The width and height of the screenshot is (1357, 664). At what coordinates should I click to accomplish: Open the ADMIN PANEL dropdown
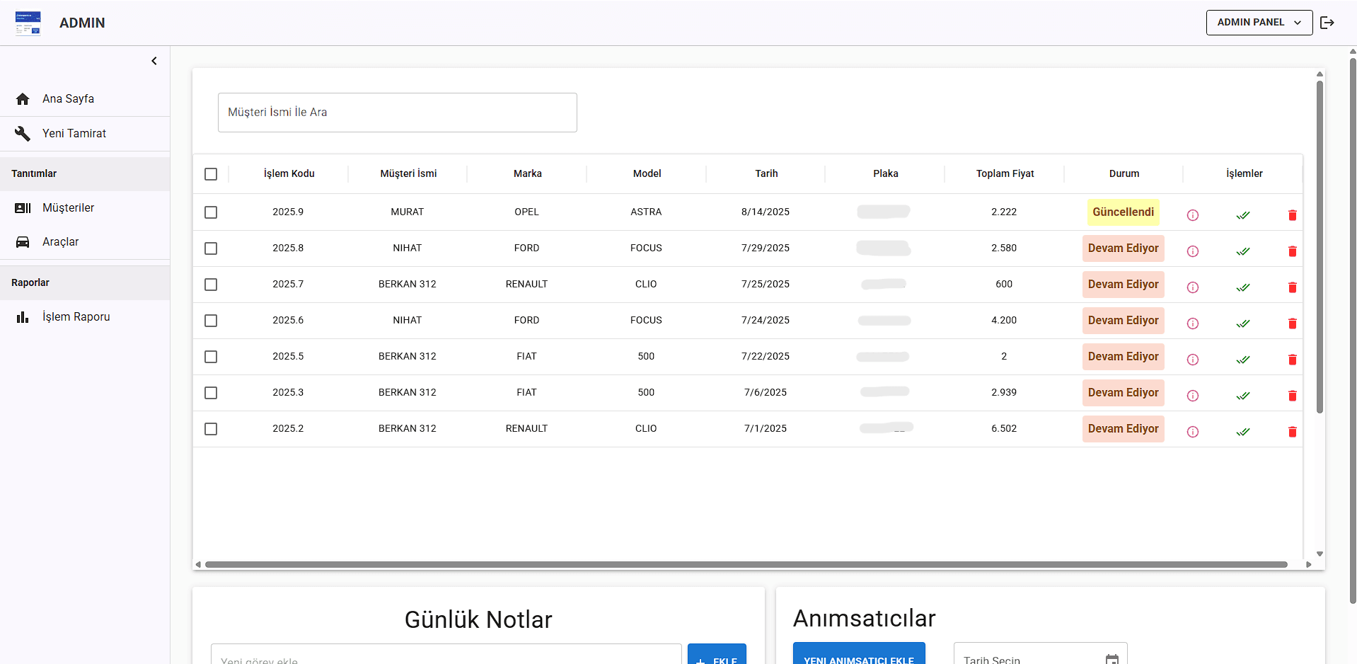pyautogui.click(x=1259, y=22)
